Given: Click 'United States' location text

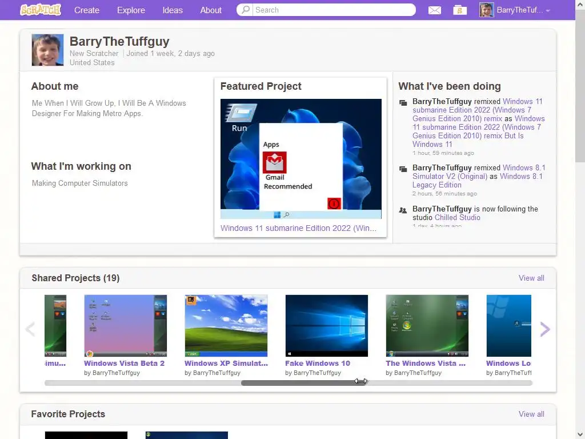Looking at the screenshot, I should (x=92, y=63).
